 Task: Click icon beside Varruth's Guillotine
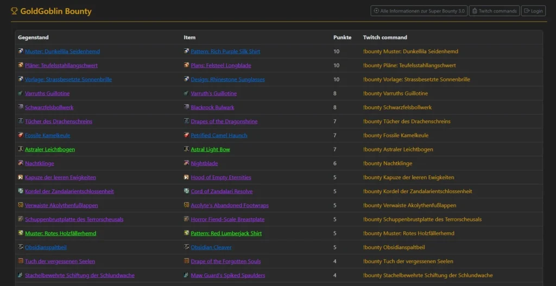[187, 93]
